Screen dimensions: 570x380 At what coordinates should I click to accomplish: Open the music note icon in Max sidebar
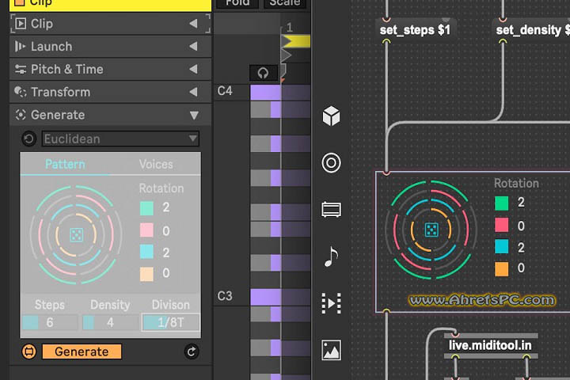pos(331,256)
